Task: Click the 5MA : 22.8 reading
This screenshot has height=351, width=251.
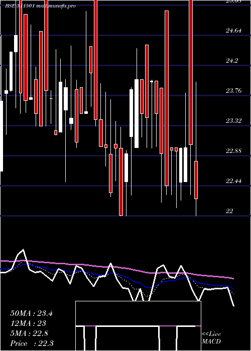Action: click(29, 333)
